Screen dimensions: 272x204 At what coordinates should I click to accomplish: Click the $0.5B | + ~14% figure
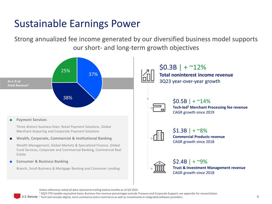coord(192,101)
